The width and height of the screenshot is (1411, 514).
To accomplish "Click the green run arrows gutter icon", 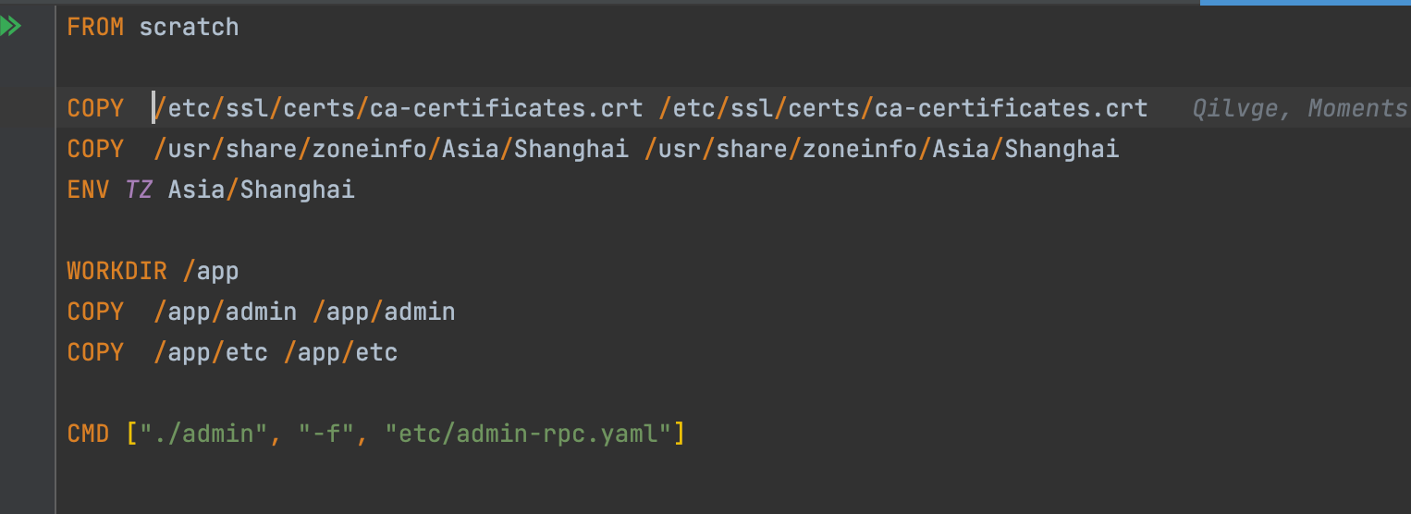I will pos(10,27).
